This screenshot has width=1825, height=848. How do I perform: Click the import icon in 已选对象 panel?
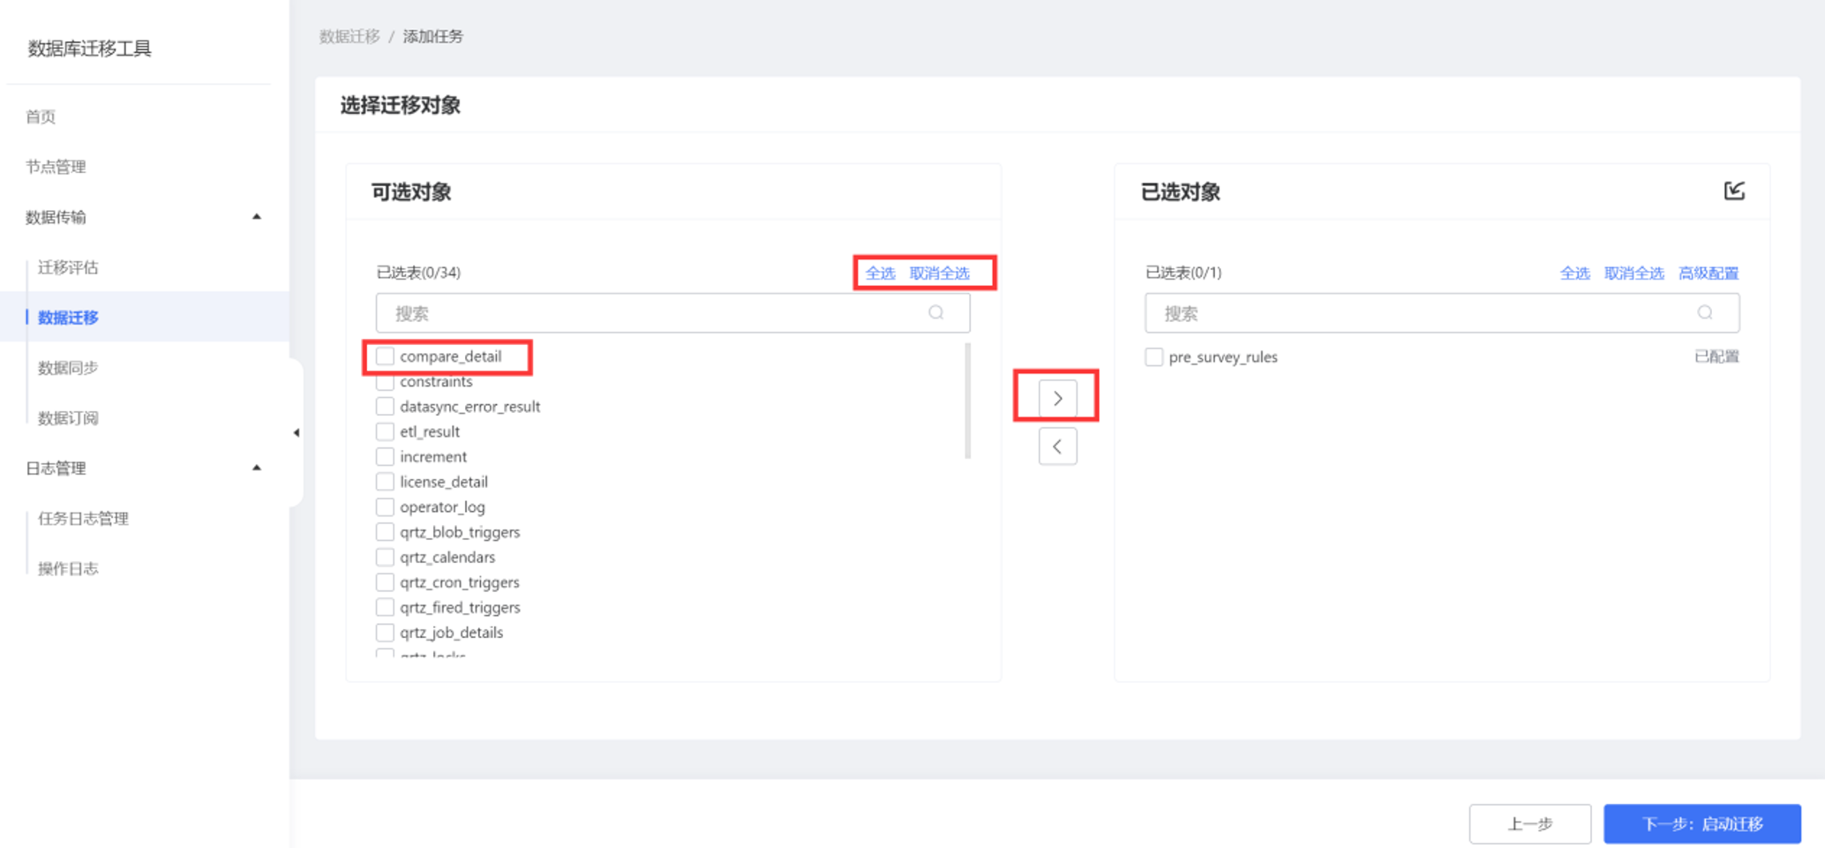pyautogui.click(x=1734, y=191)
